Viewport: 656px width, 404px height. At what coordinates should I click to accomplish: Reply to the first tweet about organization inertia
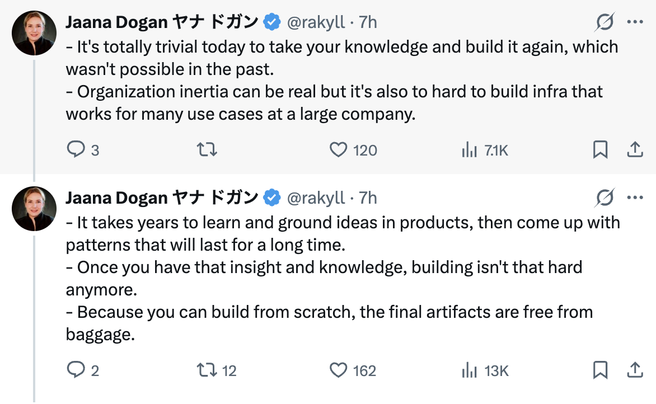tap(75, 150)
